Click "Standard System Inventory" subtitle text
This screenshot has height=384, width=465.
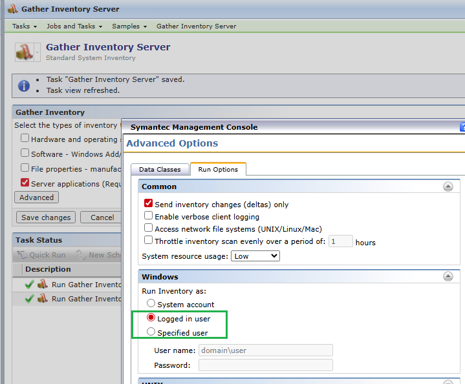pos(91,58)
